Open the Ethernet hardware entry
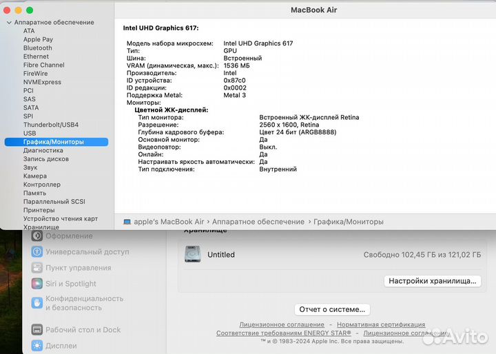This screenshot has width=496, height=354. (x=36, y=56)
